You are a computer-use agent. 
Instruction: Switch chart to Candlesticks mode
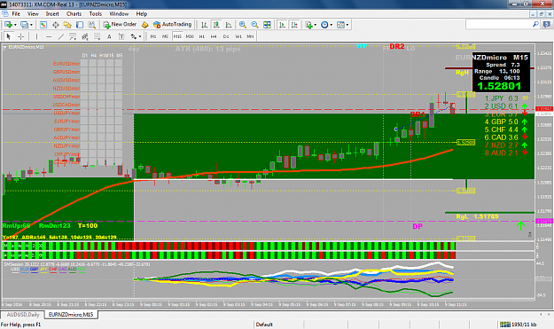pos(216,25)
